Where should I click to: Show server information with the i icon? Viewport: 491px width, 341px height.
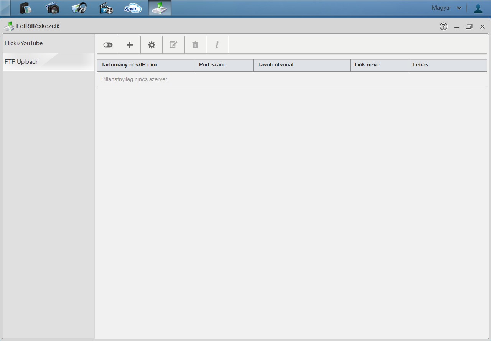click(x=217, y=45)
